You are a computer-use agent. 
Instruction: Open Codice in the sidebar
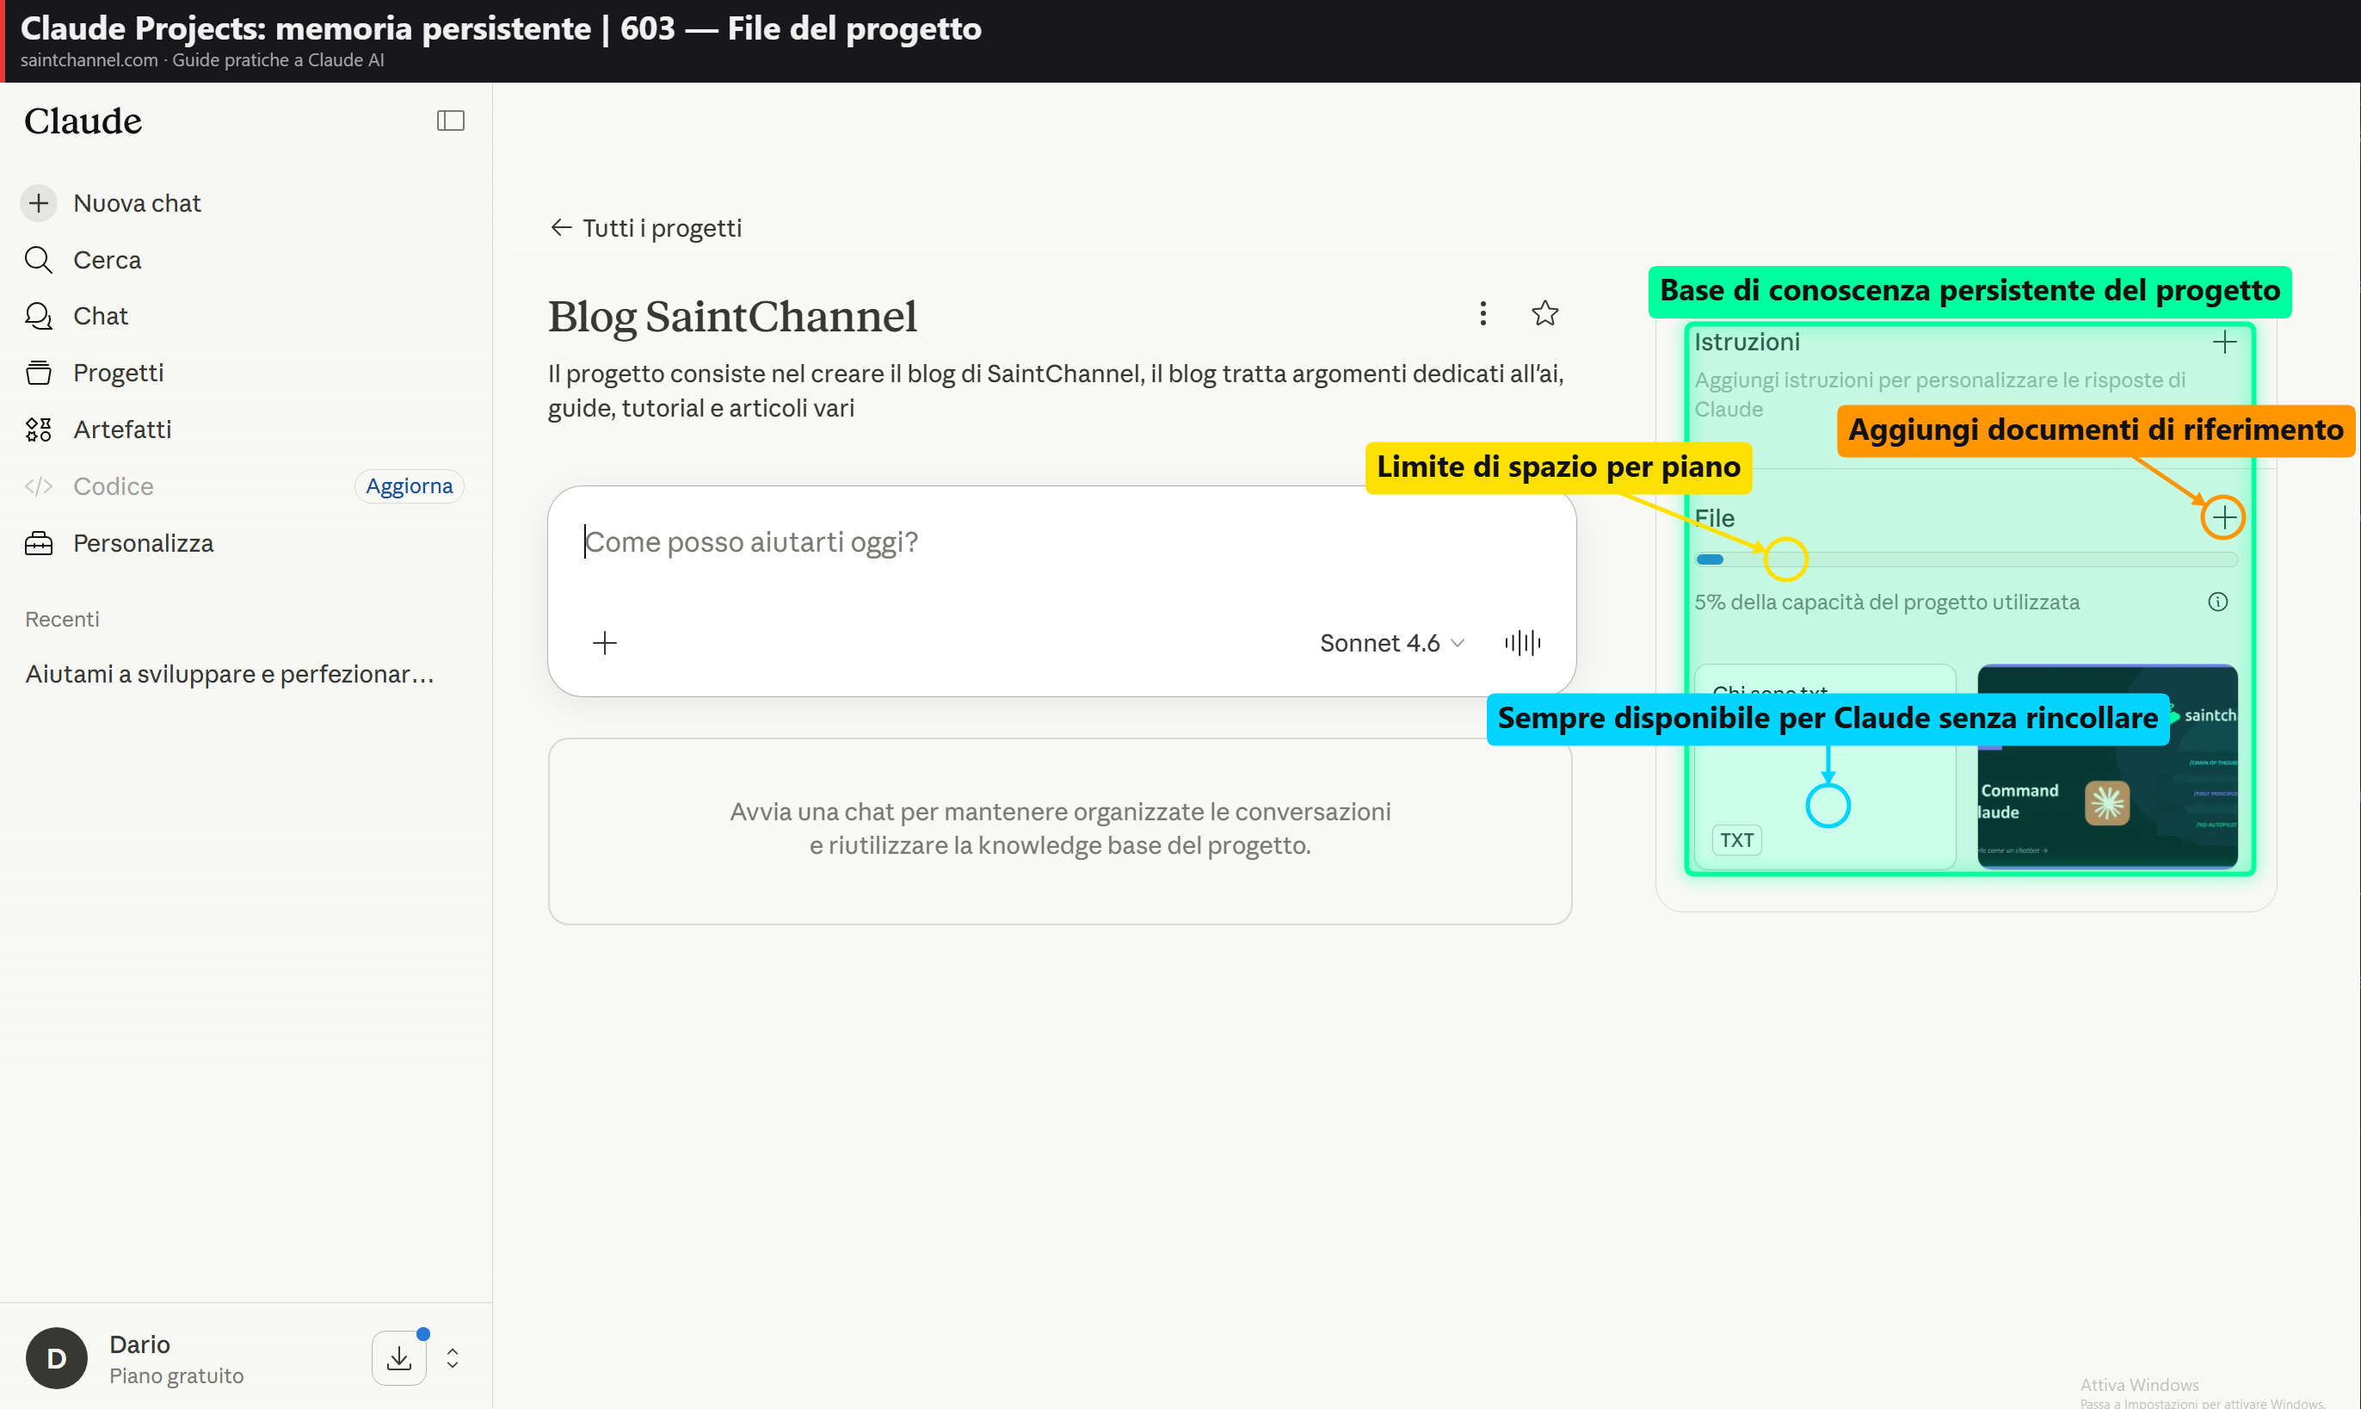coord(113,486)
